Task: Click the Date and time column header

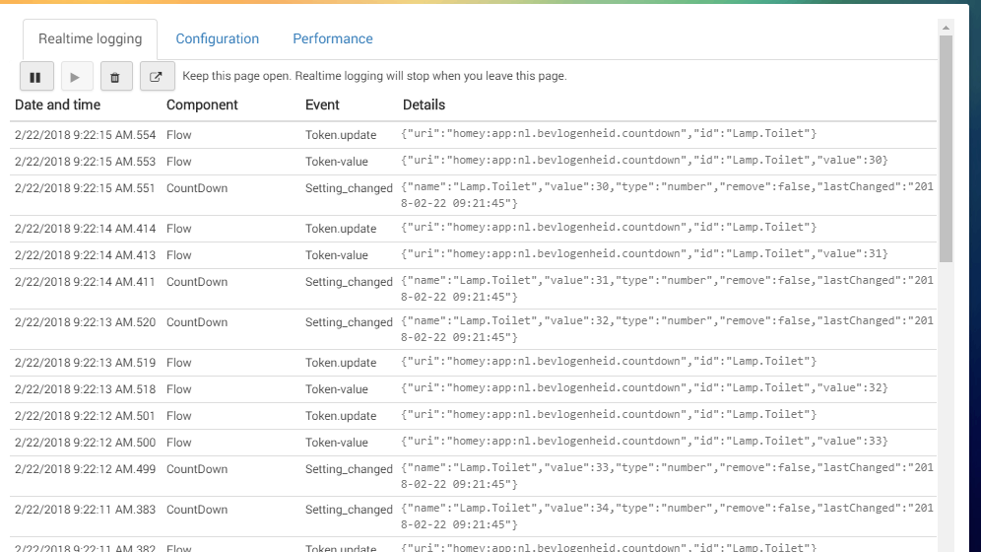Action: click(57, 104)
